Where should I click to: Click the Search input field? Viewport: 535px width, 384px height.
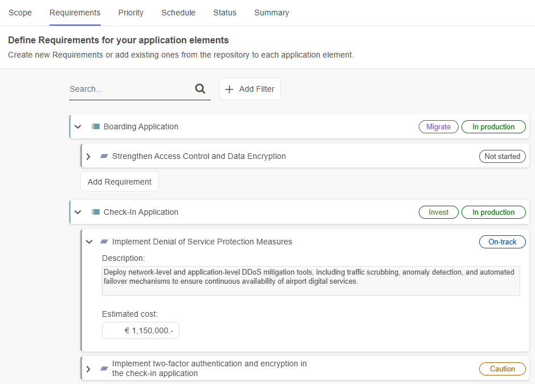pyautogui.click(x=130, y=89)
